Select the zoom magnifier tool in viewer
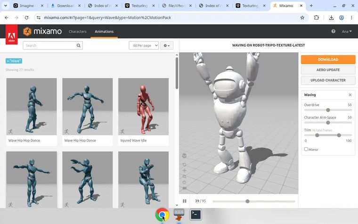 click(185, 176)
